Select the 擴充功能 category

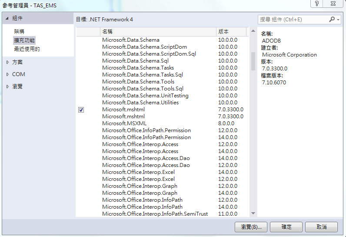[x=24, y=40]
